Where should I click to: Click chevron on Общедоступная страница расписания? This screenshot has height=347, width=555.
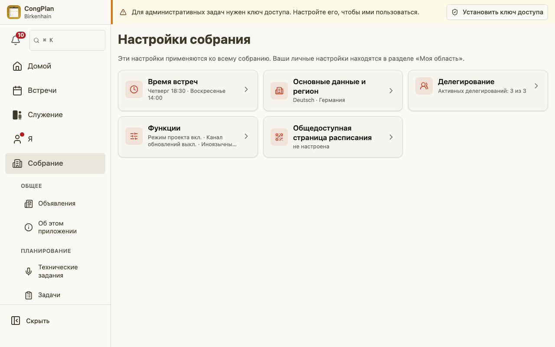pos(391,137)
